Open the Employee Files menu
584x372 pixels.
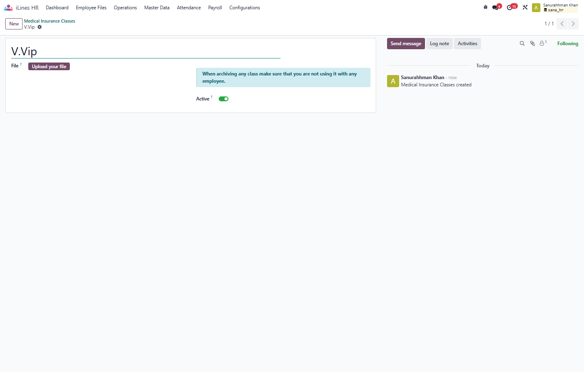tap(91, 8)
